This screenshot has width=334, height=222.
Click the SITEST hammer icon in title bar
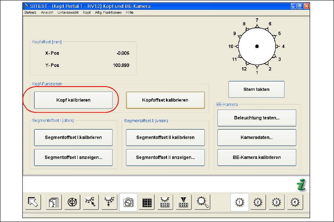(x=26, y=6)
